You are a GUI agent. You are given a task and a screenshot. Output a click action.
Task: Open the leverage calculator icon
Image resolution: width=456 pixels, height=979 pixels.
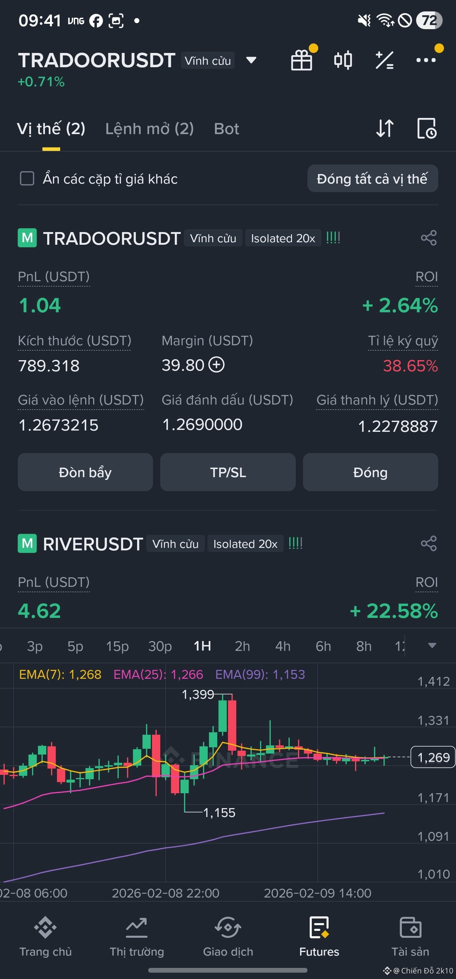(x=384, y=60)
